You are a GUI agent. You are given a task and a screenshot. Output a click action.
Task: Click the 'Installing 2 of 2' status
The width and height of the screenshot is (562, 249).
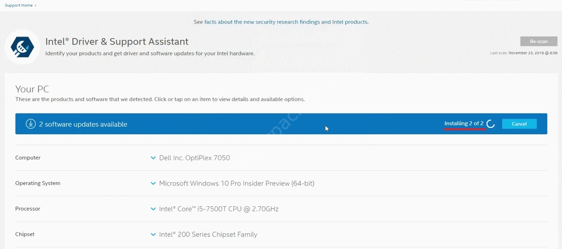coord(464,124)
